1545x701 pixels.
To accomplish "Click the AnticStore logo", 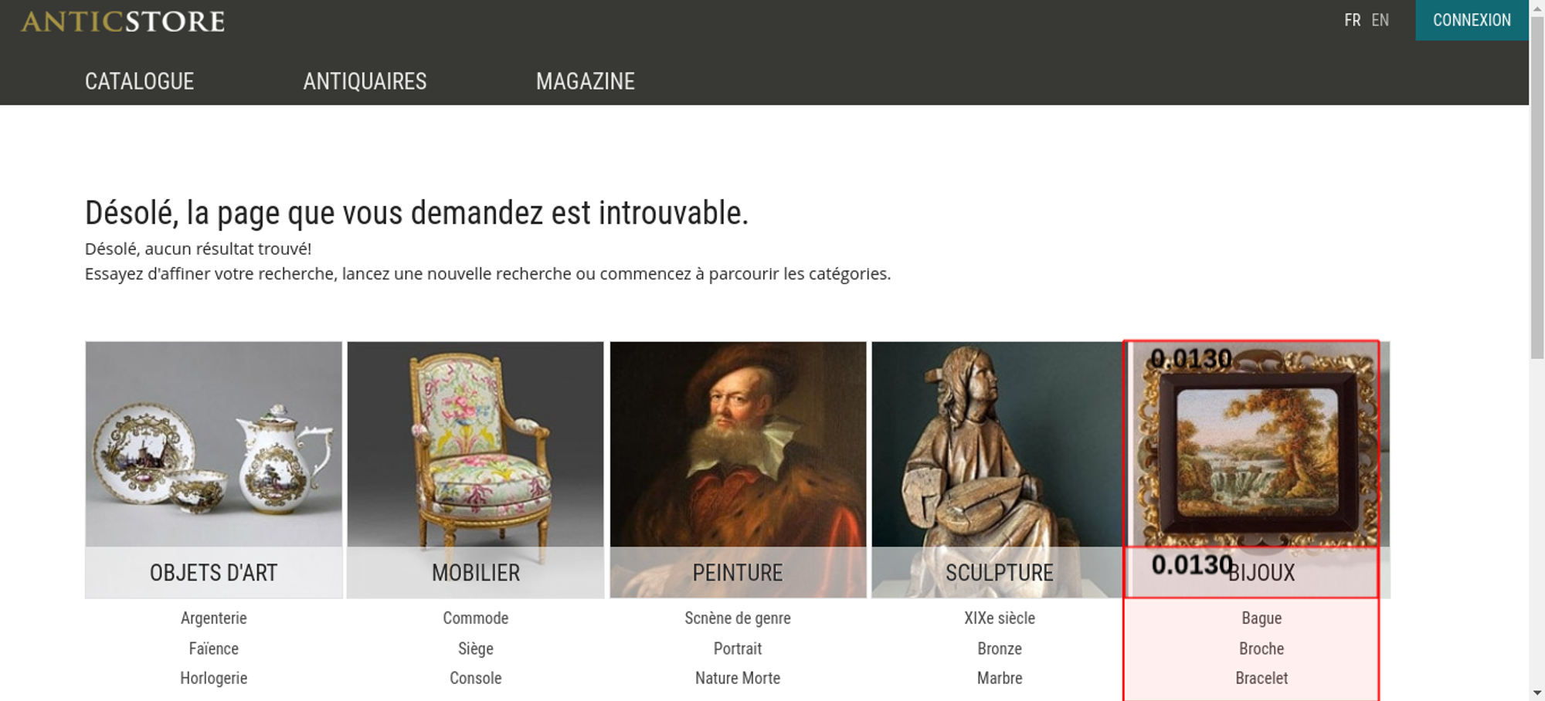I will 123,22.
